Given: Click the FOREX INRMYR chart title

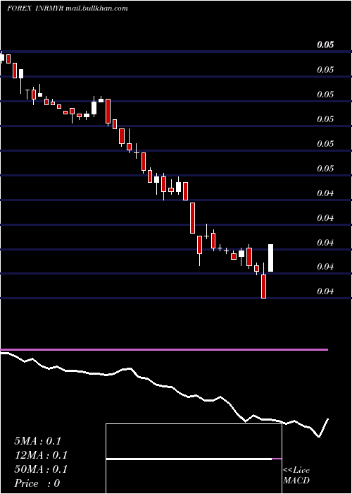Looking at the screenshot, I should tap(35, 8).
